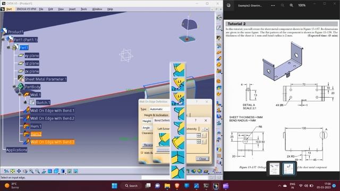This screenshot has width=340, height=191.
Task: Click the help question mark in Bend Definition dialog
Action: click(195, 120)
